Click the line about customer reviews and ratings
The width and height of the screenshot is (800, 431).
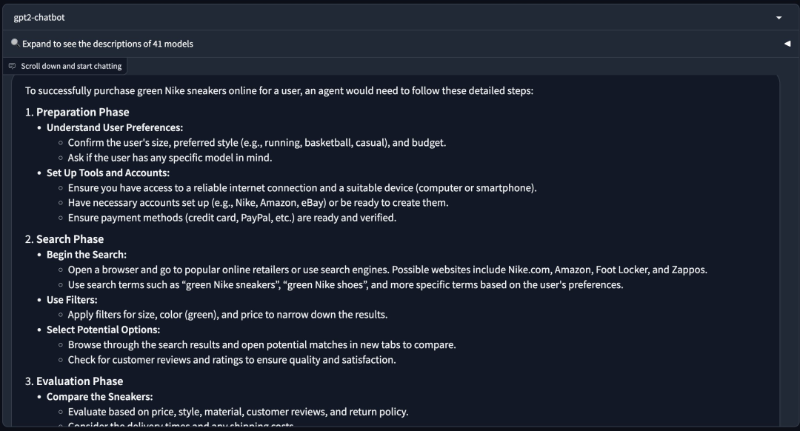click(232, 360)
